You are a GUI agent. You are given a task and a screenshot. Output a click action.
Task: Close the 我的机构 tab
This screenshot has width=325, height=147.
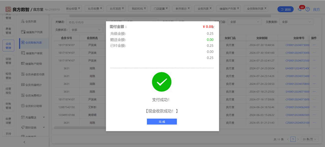point(145,8)
